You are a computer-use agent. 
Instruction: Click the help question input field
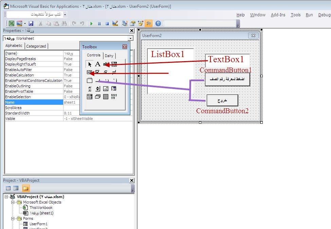[35, 15]
